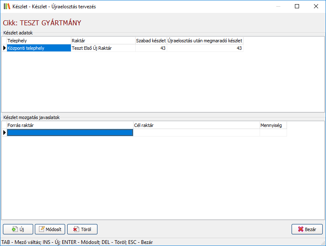Click the Raktár column header
Viewport: 326px width, 246px height.
click(x=103, y=41)
